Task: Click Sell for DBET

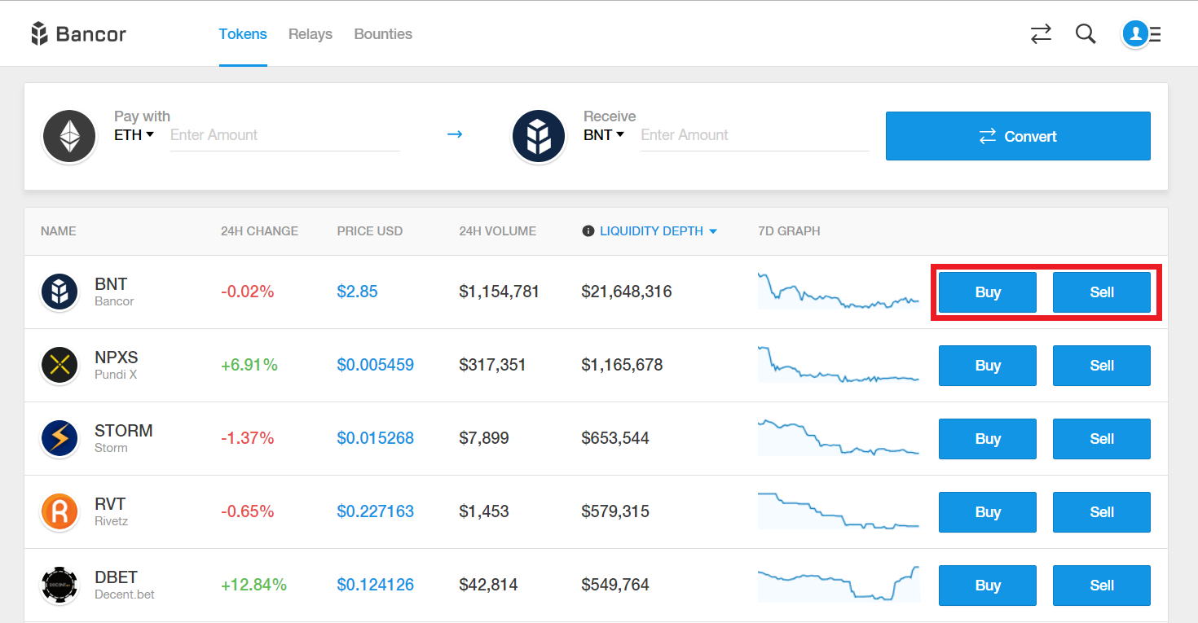Action: (x=1102, y=586)
